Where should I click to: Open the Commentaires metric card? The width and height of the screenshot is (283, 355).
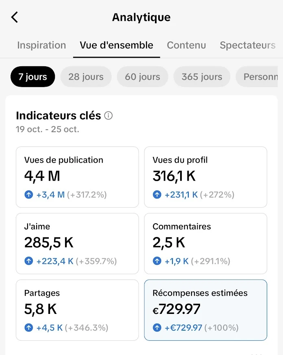206,244
